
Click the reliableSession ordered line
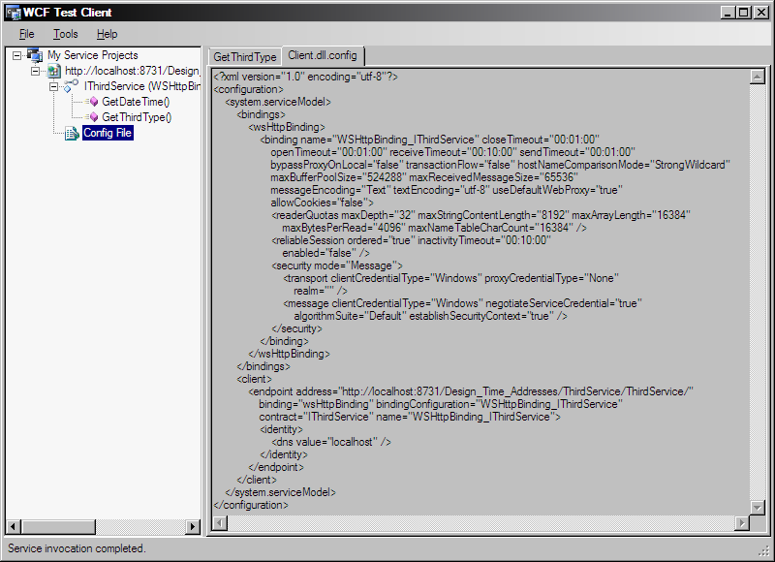pos(411,240)
